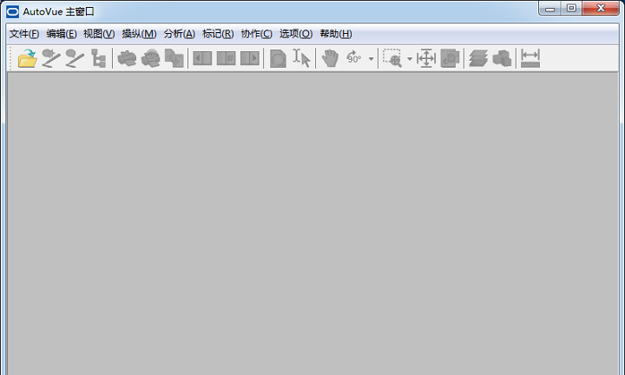Go to previous page icon

click(x=202, y=58)
